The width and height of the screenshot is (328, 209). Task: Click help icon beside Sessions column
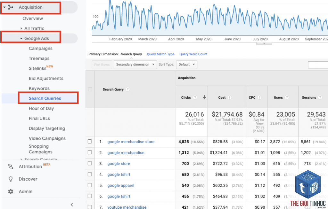click(x=320, y=97)
